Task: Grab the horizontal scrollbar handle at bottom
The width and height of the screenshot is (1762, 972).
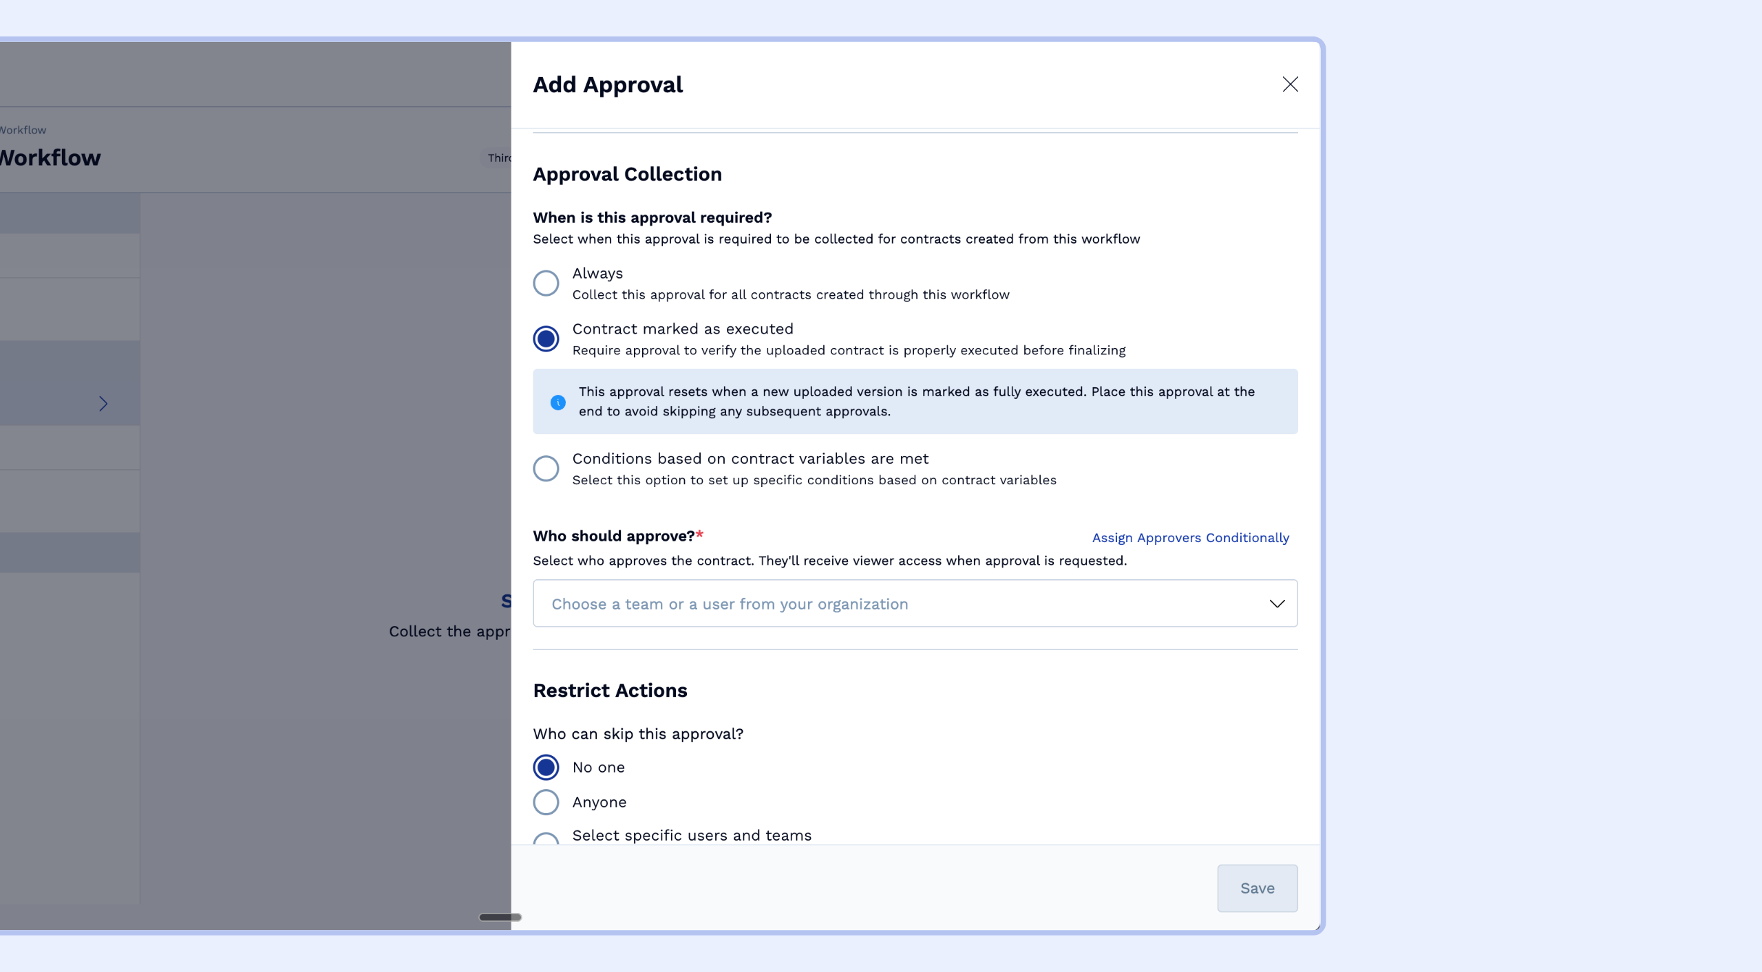Action: click(500, 917)
